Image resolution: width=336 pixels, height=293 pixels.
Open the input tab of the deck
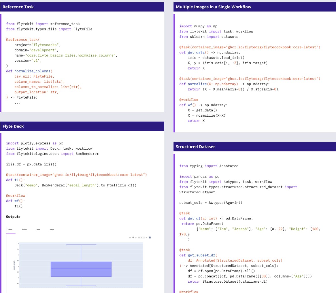[x=38, y=230]
